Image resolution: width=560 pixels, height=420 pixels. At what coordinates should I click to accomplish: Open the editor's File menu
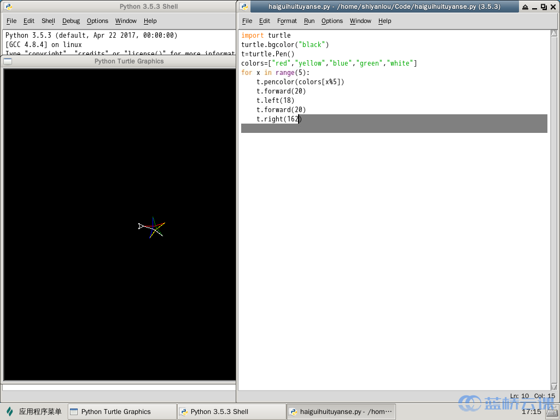pos(247,21)
